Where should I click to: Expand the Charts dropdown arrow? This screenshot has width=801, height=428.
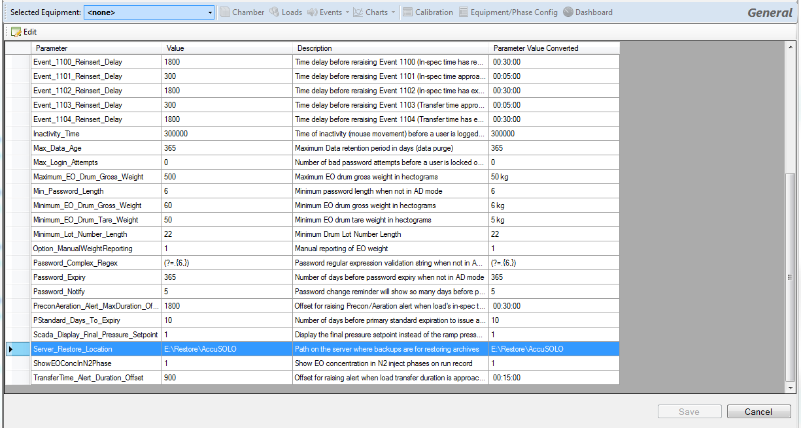(x=393, y=12)
